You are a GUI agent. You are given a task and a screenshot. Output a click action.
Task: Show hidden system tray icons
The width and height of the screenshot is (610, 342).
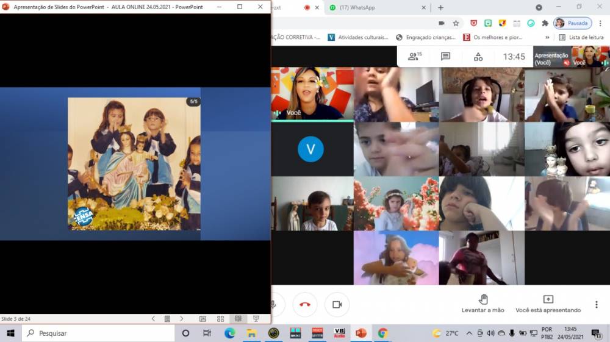point(468,333)
